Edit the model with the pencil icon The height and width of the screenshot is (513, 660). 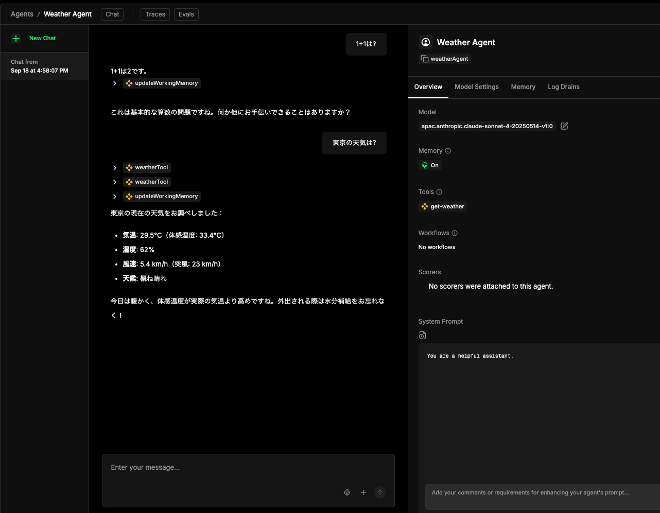(564, 126)
